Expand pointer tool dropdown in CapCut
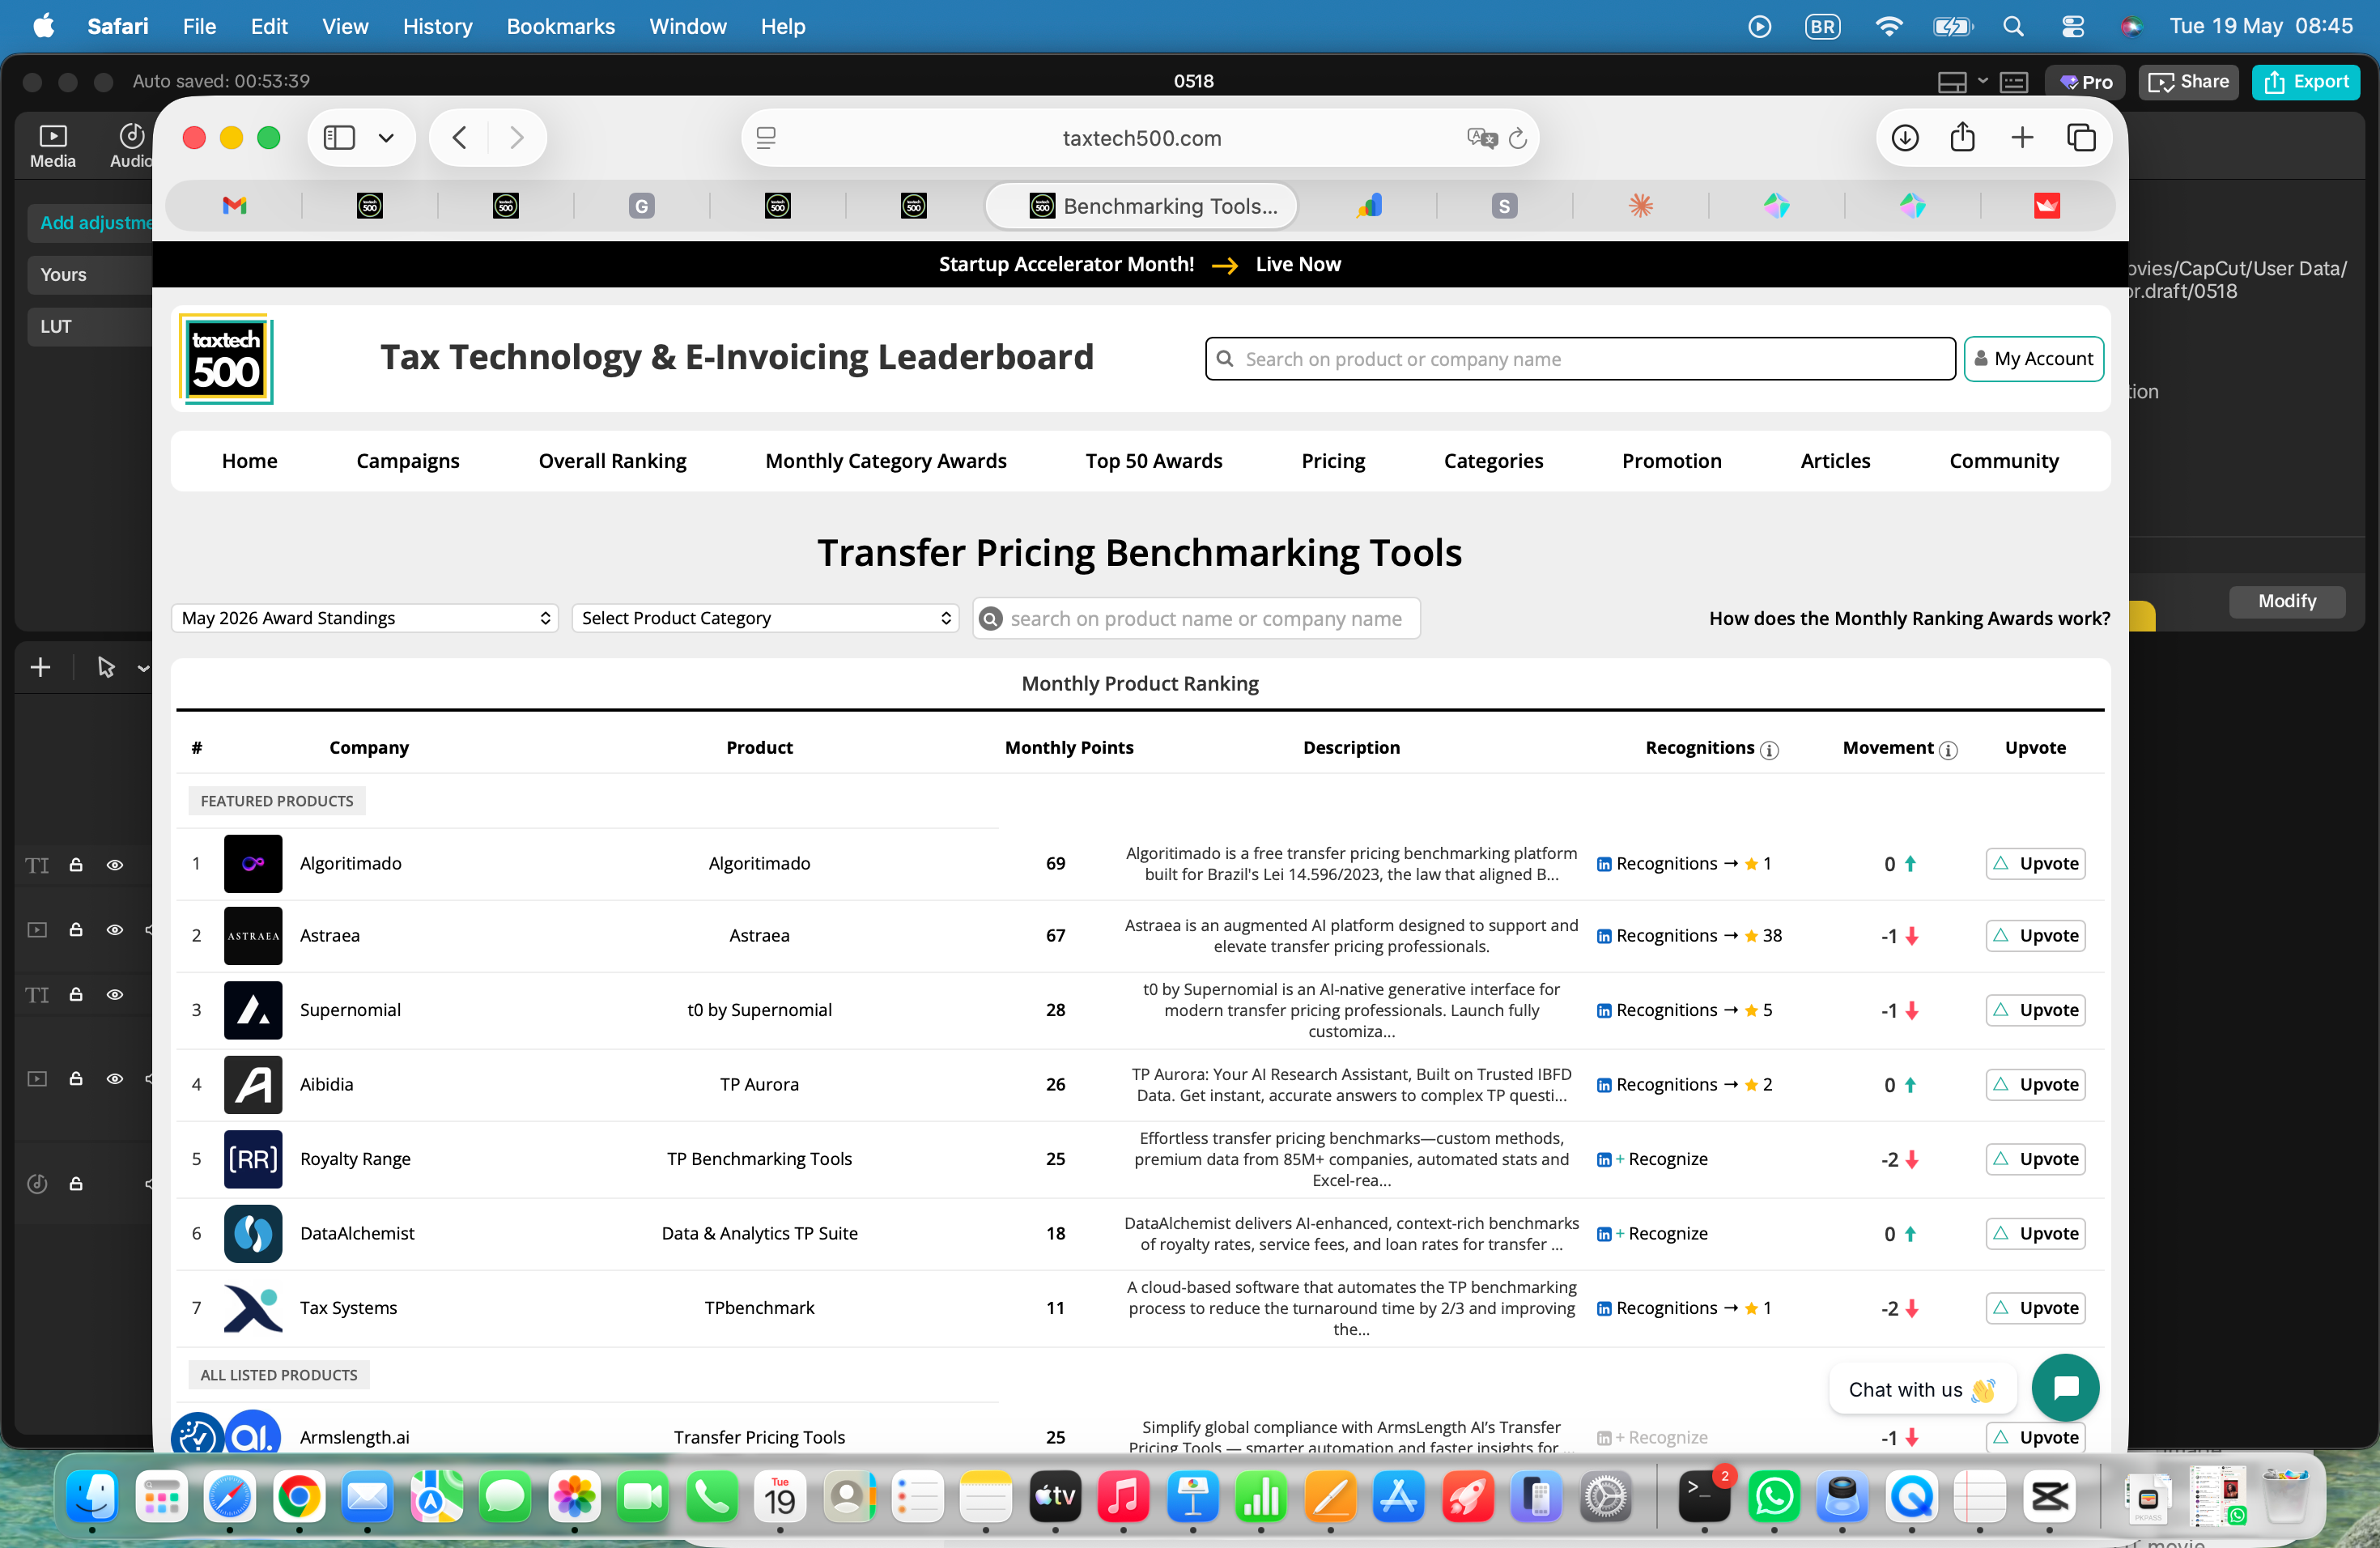The width and height of the screenshot is (2380, 1548). click(143, 668)
